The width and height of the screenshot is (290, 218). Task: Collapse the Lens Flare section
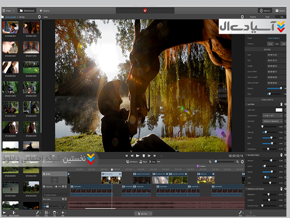tap(246, 104)
